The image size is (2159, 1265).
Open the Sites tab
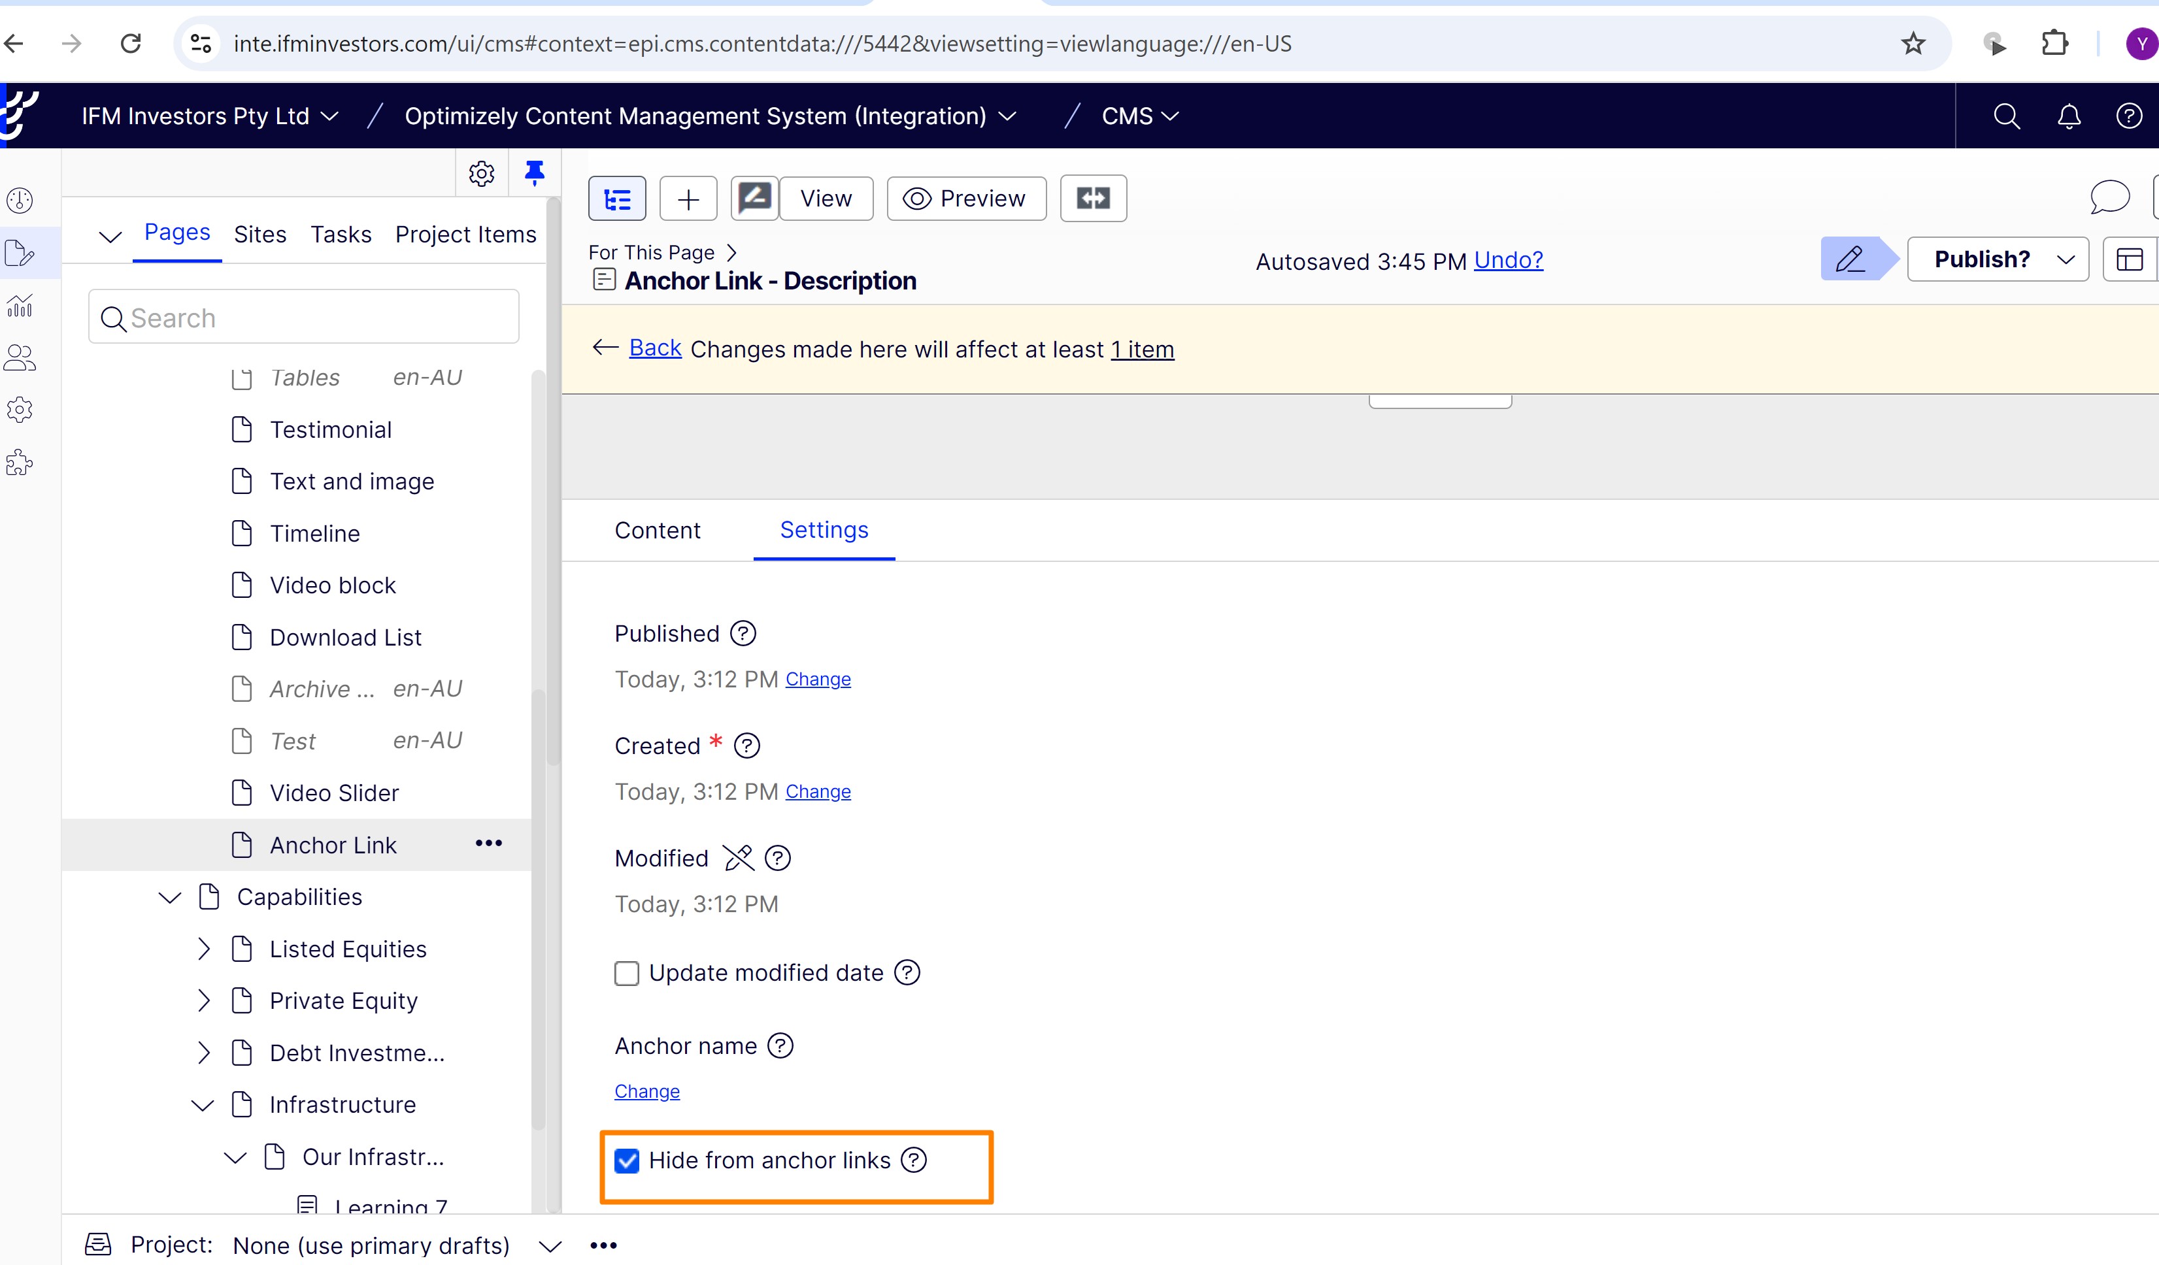tap(259, 235)
